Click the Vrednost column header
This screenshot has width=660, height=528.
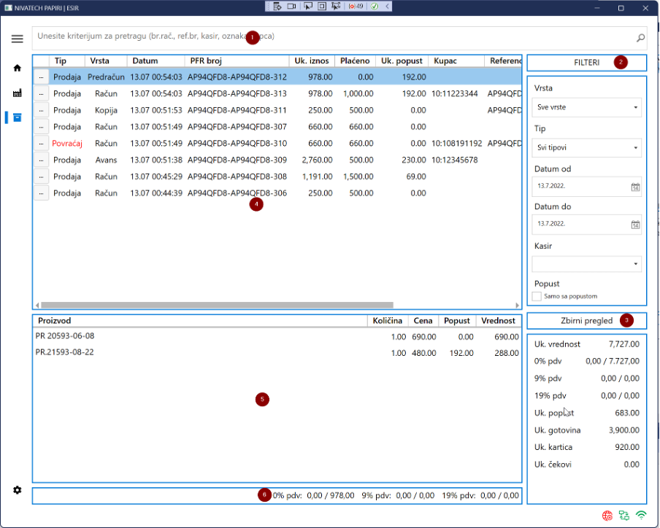[499, 321]
